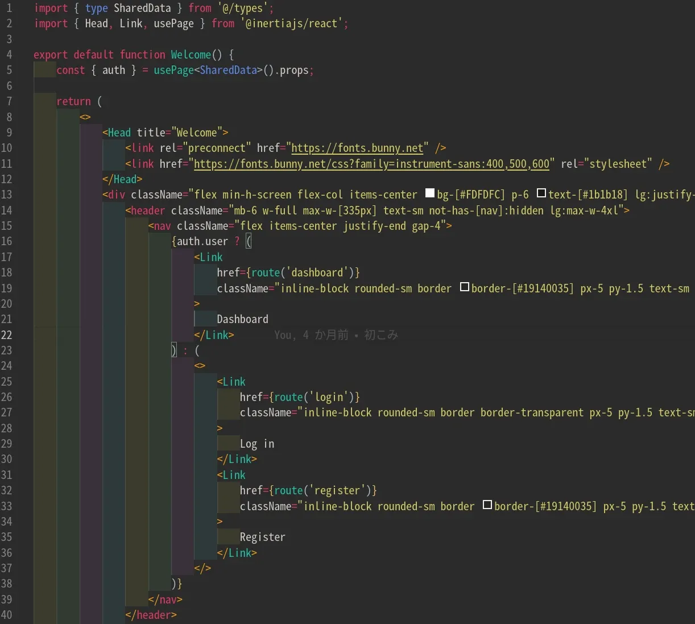Image resolution: width=695 pixels, height=624 pixels.
Task: Click the Welcome function name
Action: tap(191, 55)
